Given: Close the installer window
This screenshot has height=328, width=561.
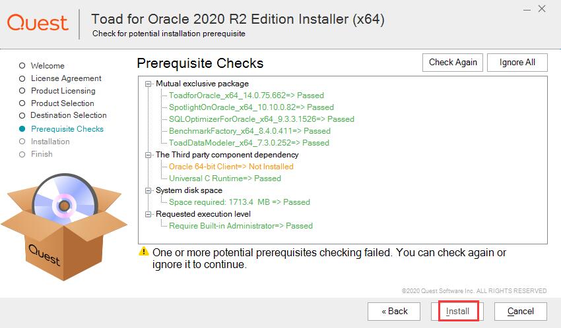Looking at the screenshot, I should click(543, 9).
